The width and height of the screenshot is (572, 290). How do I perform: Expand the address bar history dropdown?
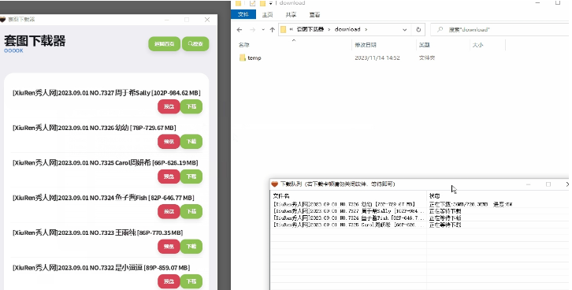click(x=404, y=29)
